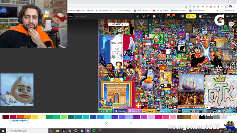
Task: Open the Chrome extensions puzzle icon
Action: 218,7
